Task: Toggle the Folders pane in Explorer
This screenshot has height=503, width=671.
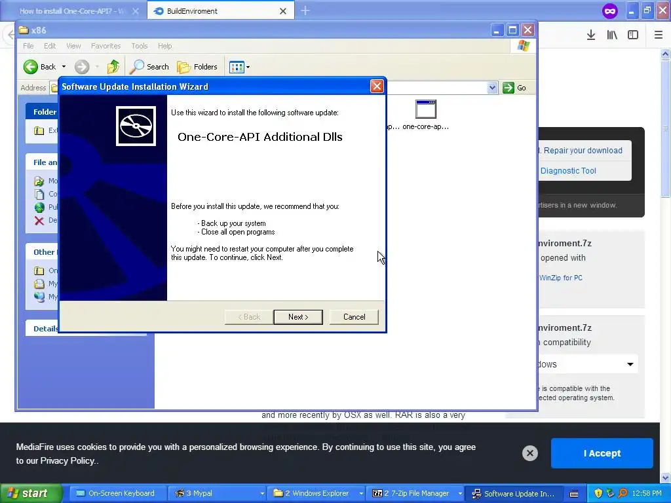Action: pyautogui.click(x=197, y=67)
